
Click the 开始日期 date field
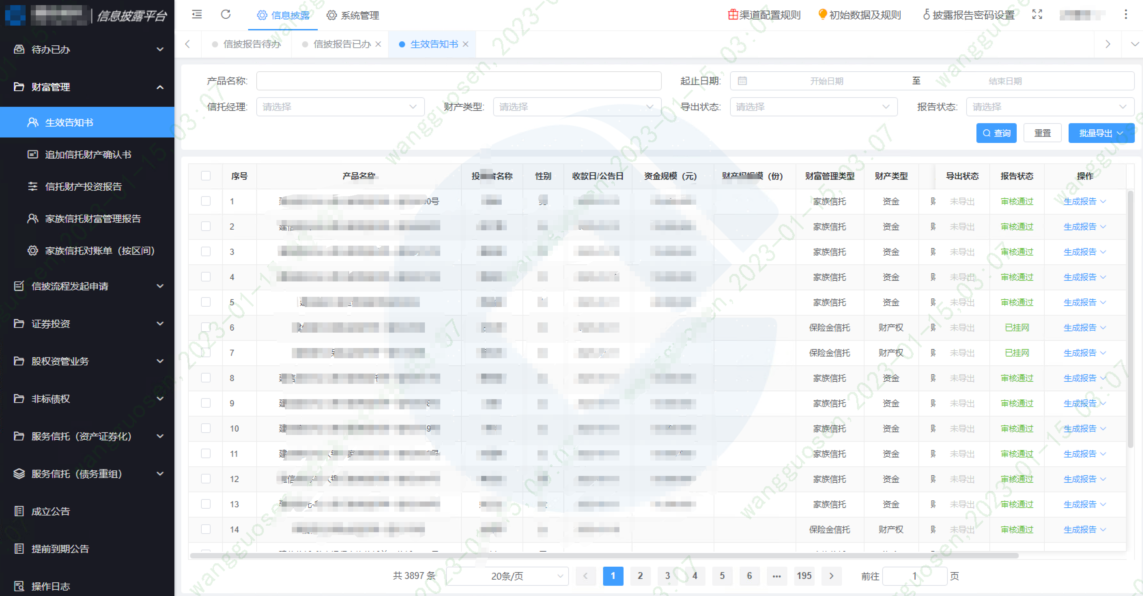point(826,81)
